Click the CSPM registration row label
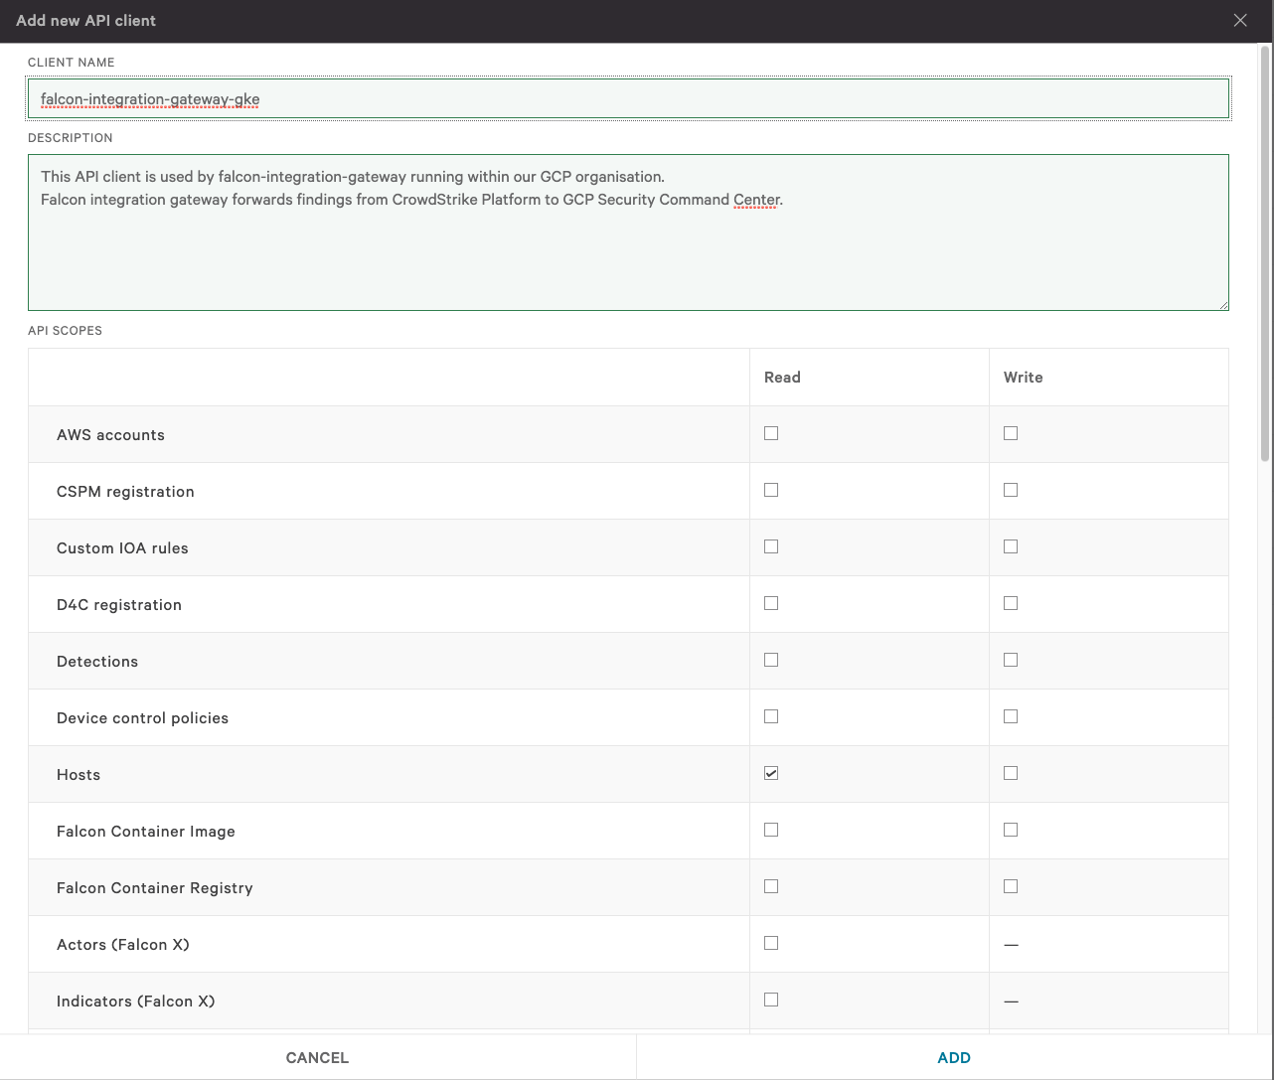The image size is (1274, 1080). 125,492
